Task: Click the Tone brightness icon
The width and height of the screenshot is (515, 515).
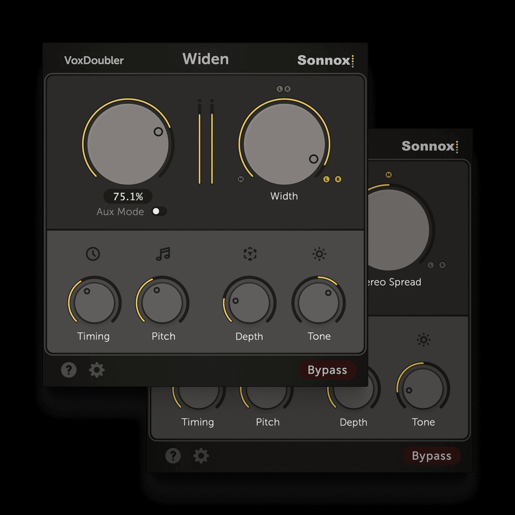Action: pos(319,254)
